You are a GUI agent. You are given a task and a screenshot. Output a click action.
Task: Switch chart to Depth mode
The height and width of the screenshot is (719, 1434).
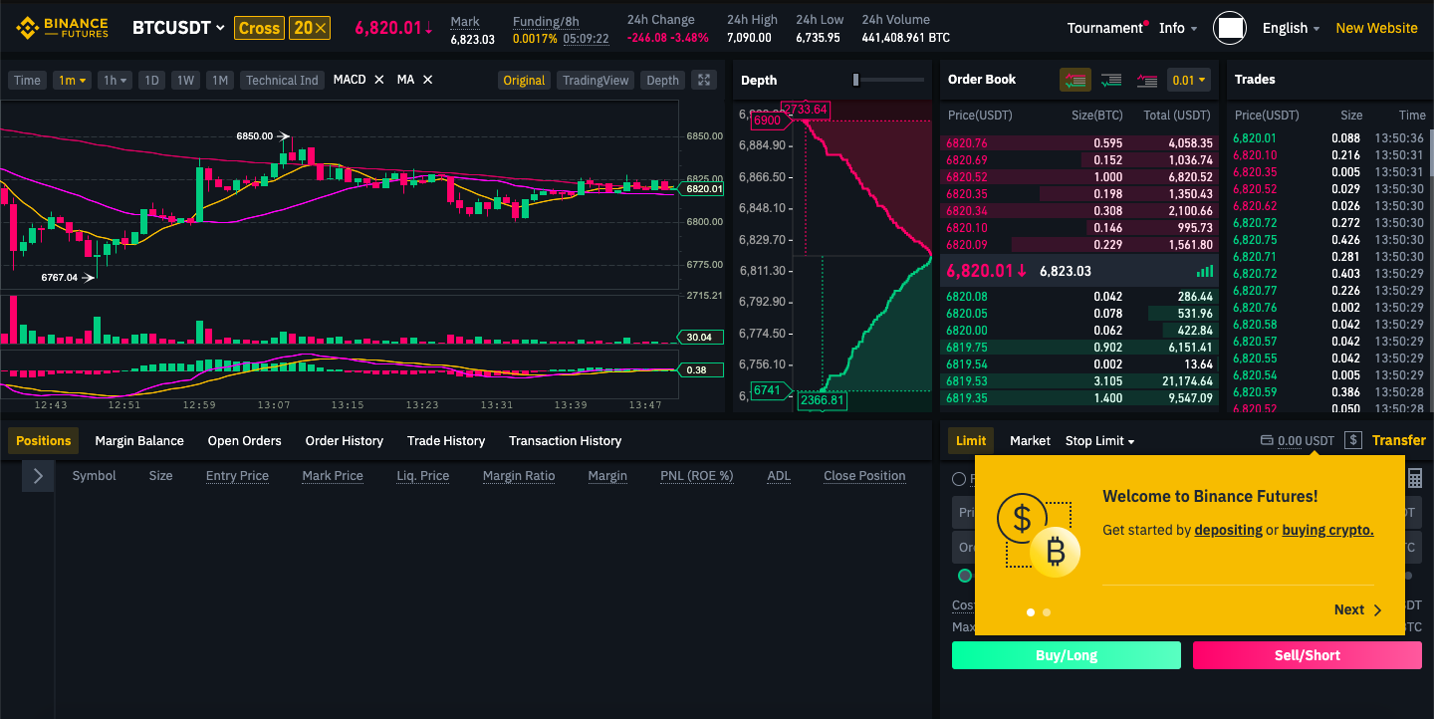coord(662,80)
